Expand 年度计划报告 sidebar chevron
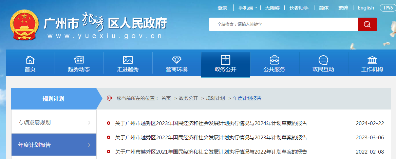Screen dimensions: 396x159 (x=89, y=145)
